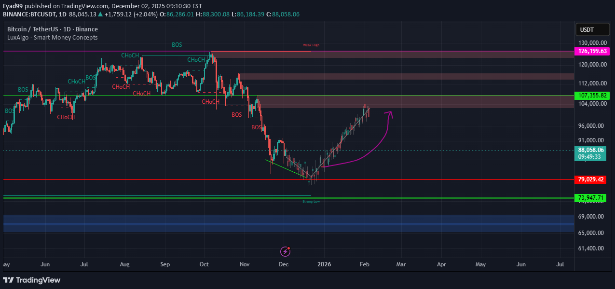The width and height of the screenshot is (615, 289).
Task: Click the blue 88,058.06 current price label
Action: (590, 151)
